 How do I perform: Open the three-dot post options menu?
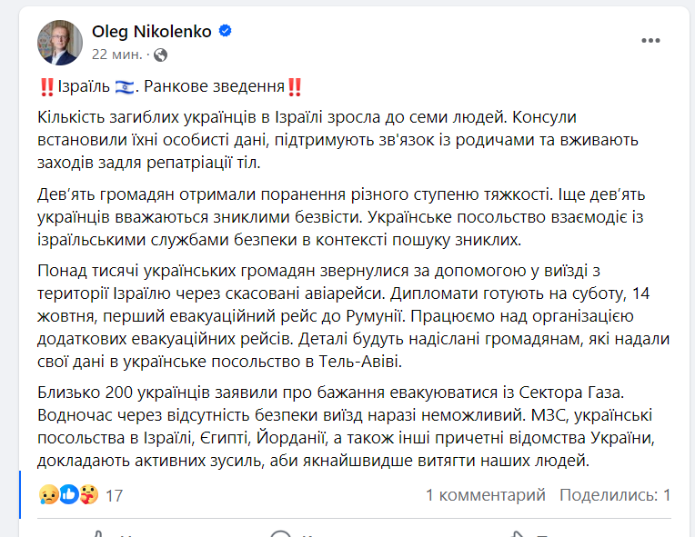[650, 41]
